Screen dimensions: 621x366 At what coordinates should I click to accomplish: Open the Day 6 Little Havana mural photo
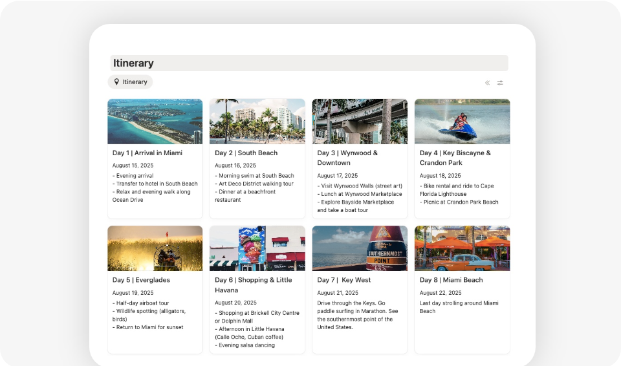pos(257,248)
